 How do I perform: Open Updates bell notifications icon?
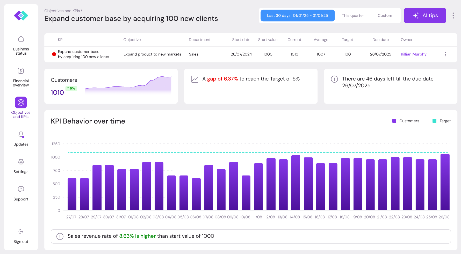(21, 135)
